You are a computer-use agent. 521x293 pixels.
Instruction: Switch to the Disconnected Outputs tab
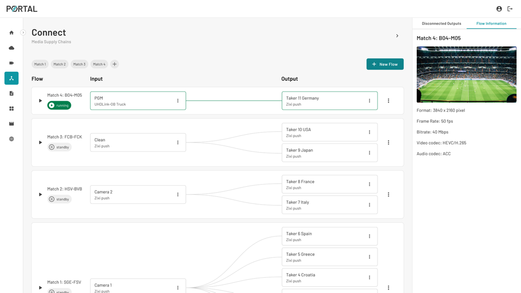click(441, 23)
